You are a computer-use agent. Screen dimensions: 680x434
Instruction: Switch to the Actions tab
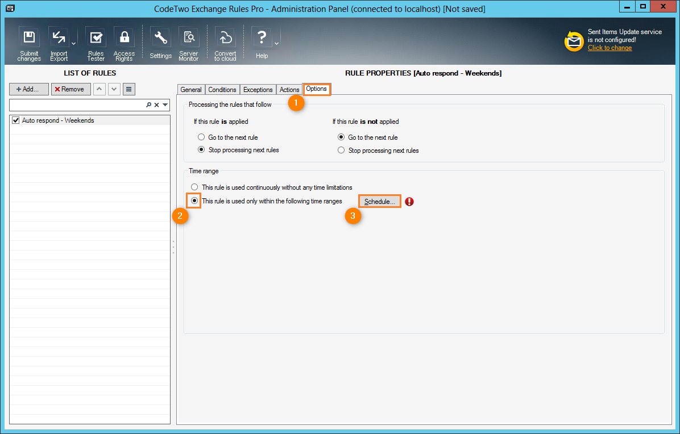pyautogui.click(x=289, y=90)
